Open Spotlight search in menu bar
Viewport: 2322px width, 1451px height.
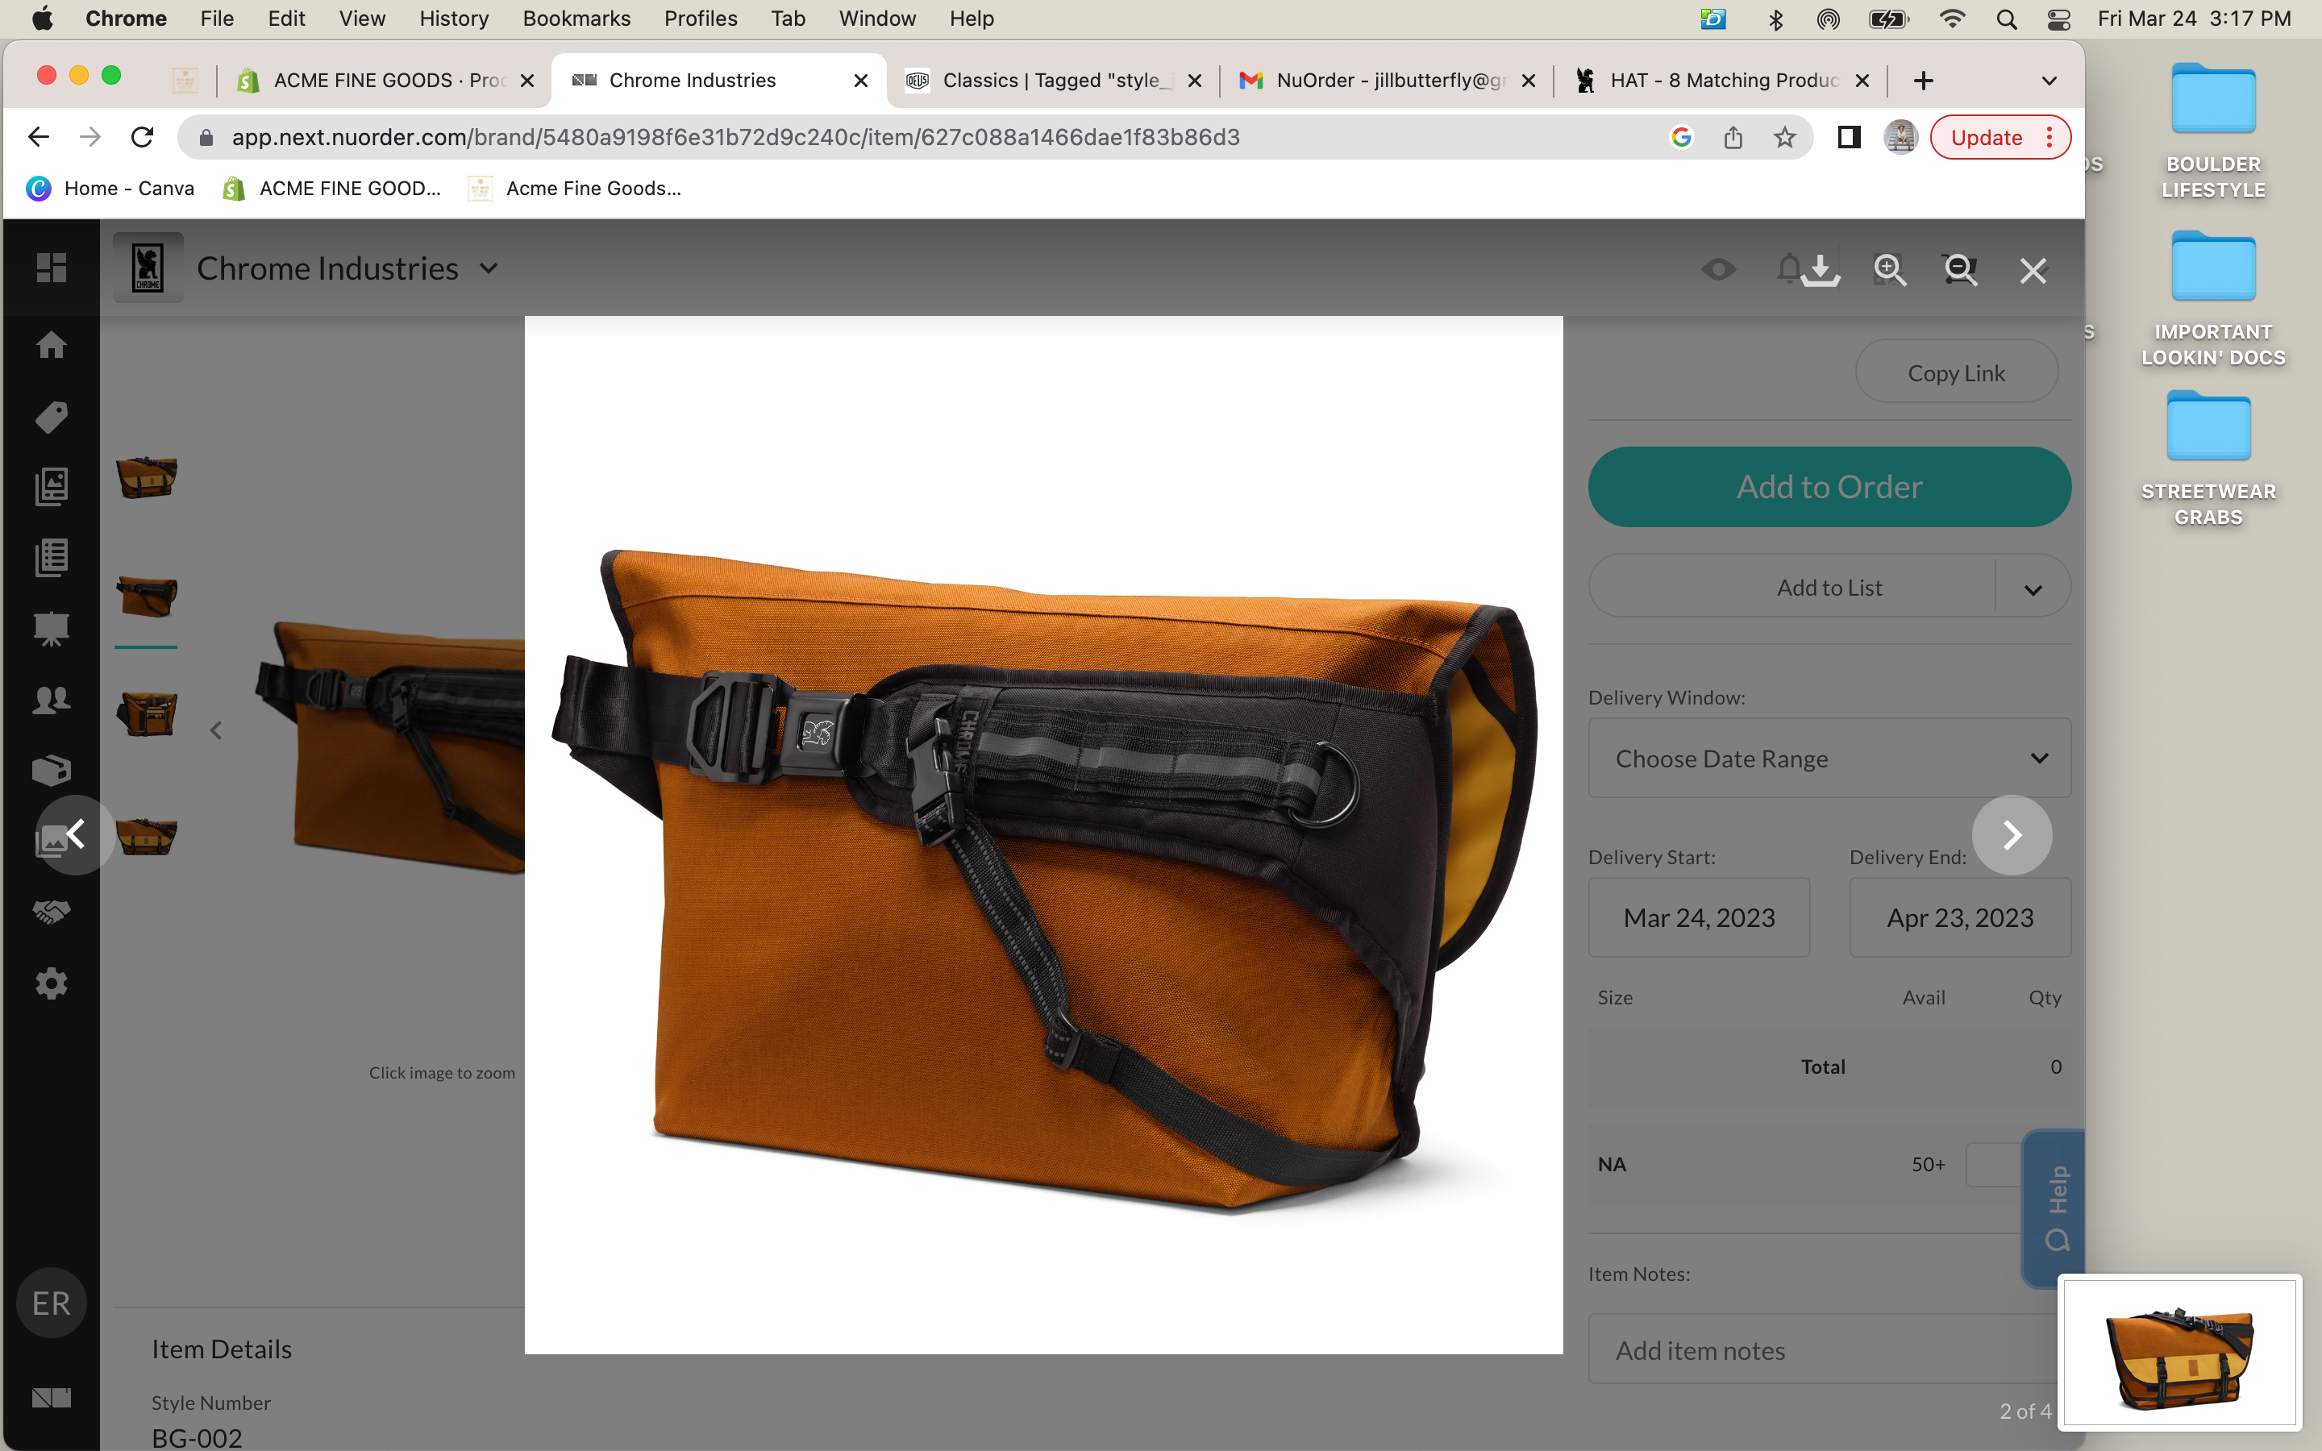coord(2005,19)
